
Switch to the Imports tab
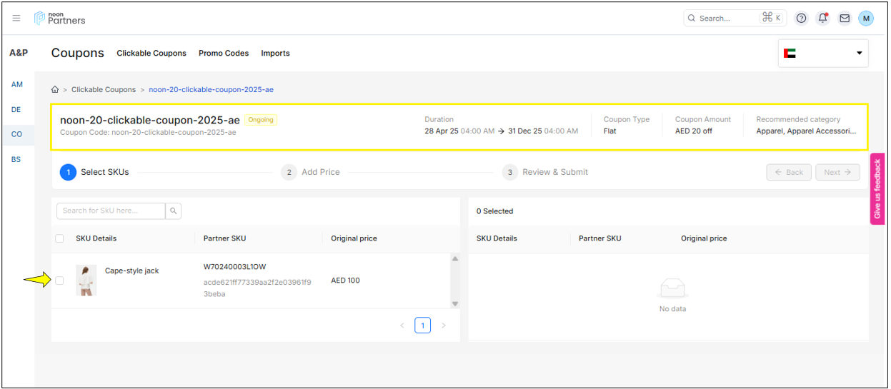point(275,54)
